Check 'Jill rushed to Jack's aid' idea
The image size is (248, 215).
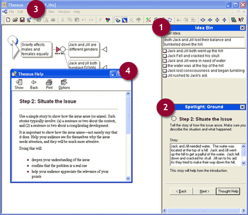point(165,76)
